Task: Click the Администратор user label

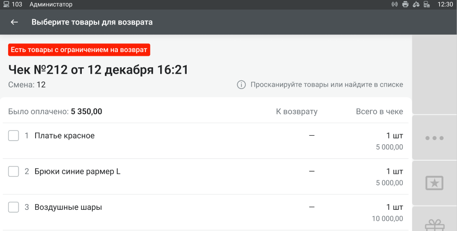Action: pyautogui.click(x=51, y=4)
